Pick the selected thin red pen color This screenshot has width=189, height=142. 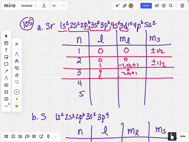[17, 92]
